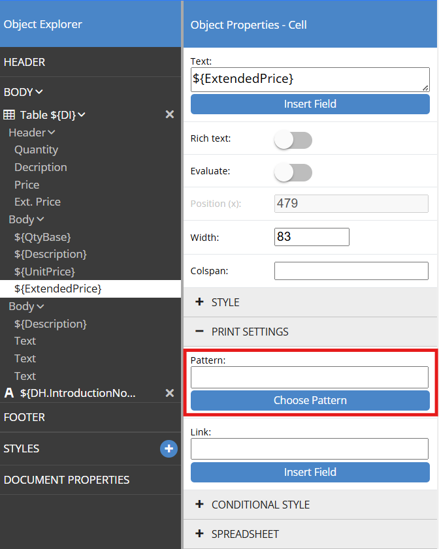Click the table grid icon beside Table ${DI}

10,115
